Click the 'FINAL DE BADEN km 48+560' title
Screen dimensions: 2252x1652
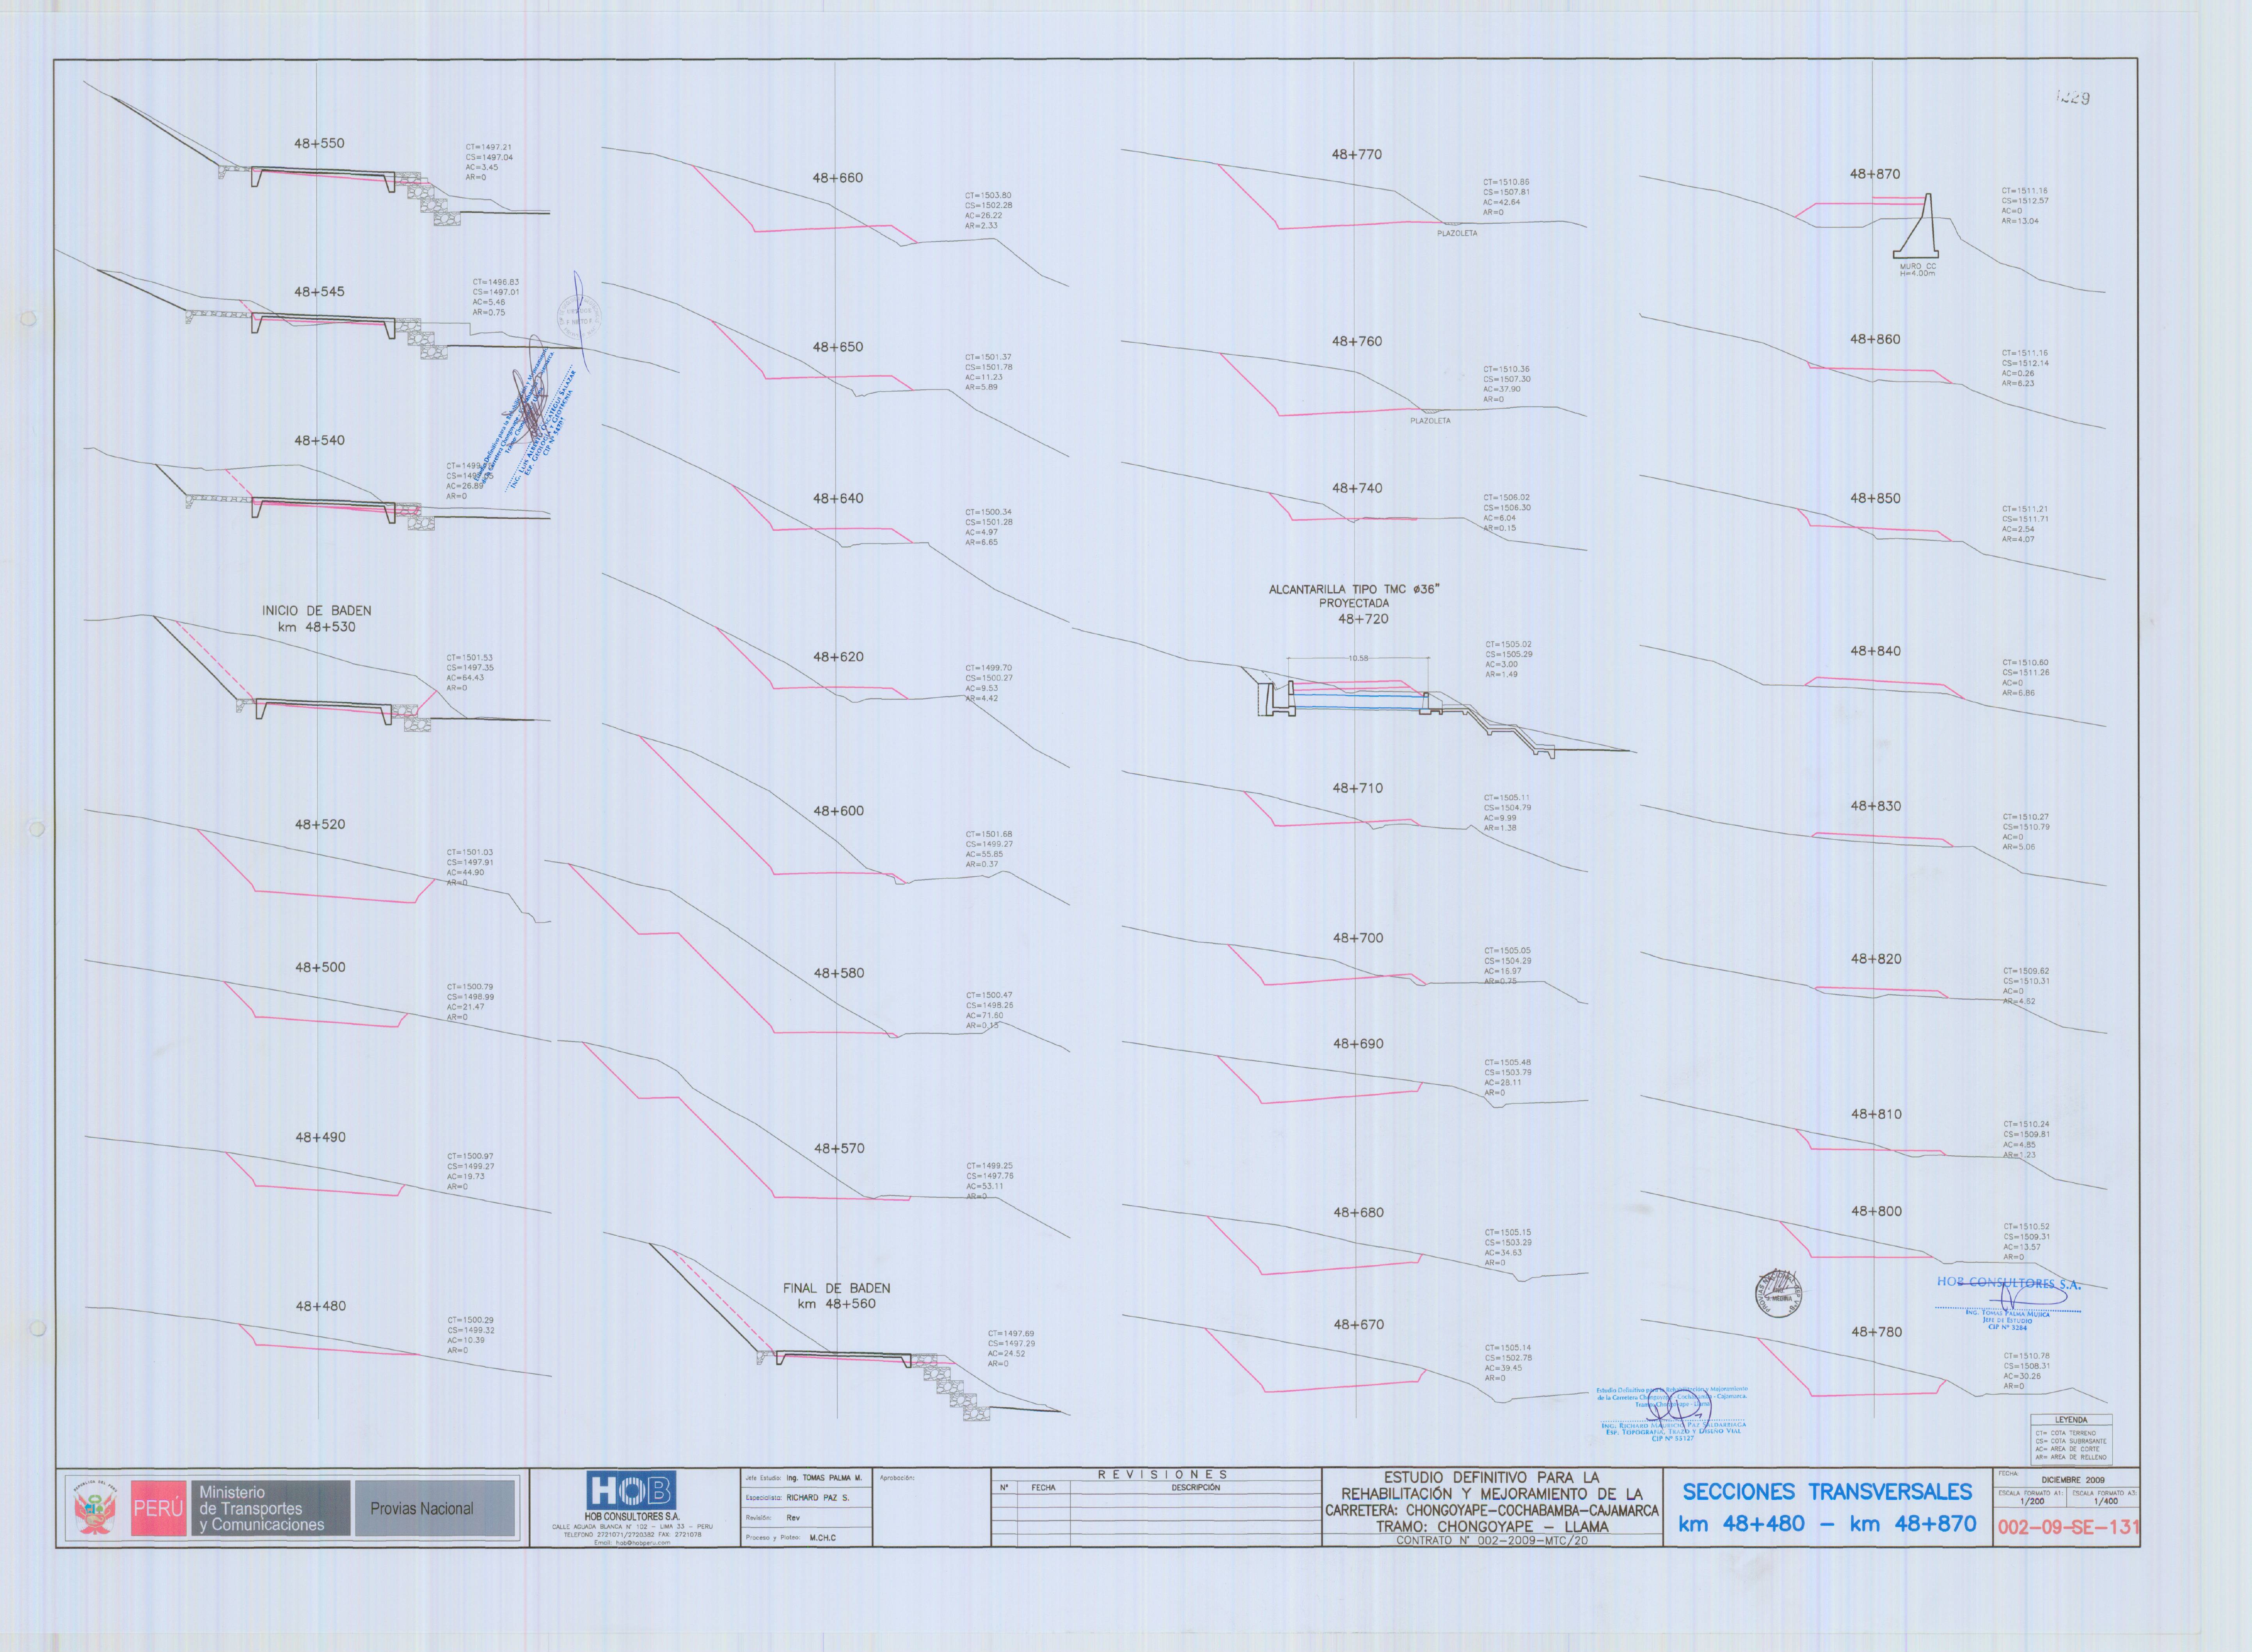coord(836,1296)
